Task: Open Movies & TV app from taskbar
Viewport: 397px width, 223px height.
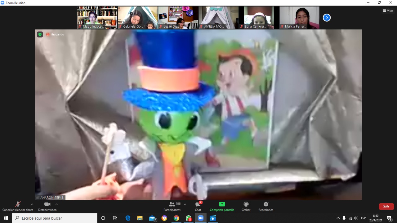Action: [x=213, y=218]
